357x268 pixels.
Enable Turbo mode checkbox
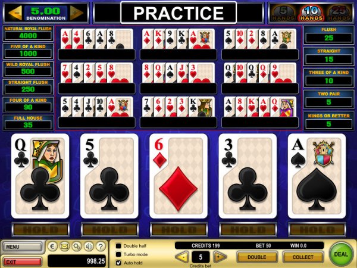point(118,254)
